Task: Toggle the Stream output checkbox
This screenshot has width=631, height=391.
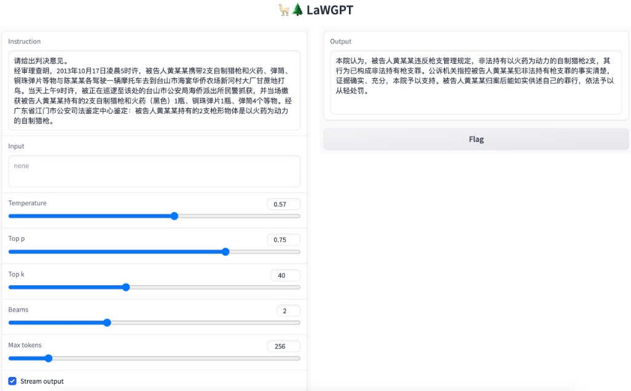Action: pos(12,381)
